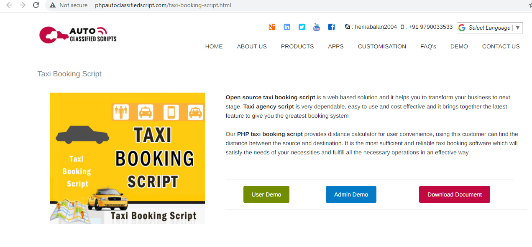Go to the ABOUT US menu
Viewport: 532px width, 247px height.
(x=251, y=46)
